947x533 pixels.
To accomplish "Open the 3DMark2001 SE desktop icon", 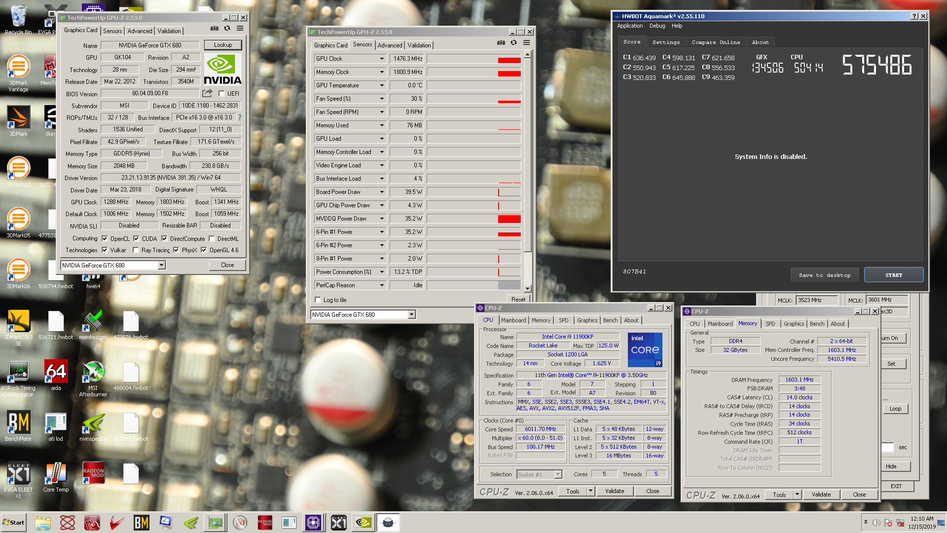I will click(x=18, y=327).
